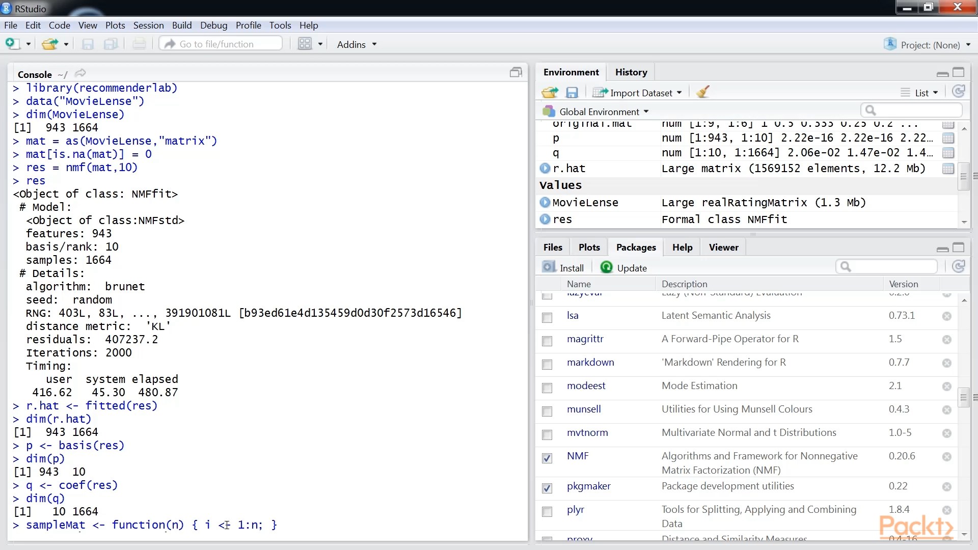Screen dimensions: 978x550
Task: Open the Help tab
Action: [x=683, y=247]
